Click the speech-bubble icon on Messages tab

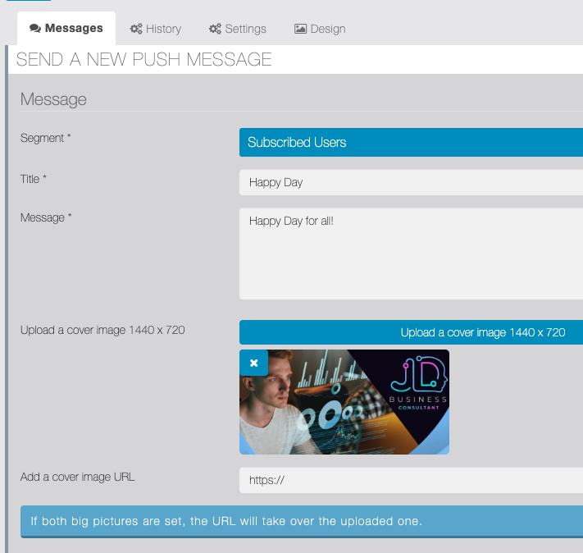click(x=35, y=28)
